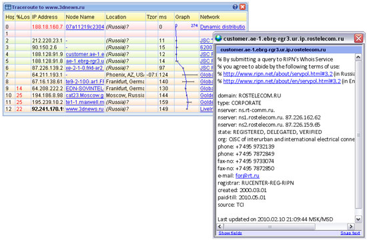Screen dimensions: 367x240
Task: Open the cat23.Moscow.g node link
Action: 85,95
